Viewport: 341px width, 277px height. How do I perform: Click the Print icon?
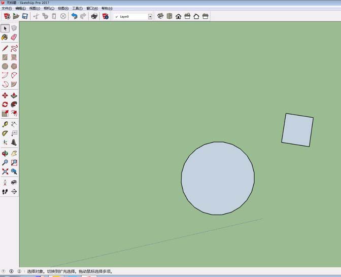tap(94, 16)
